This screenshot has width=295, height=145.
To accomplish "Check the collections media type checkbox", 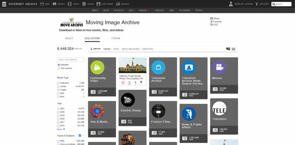I will coord(58,83).
